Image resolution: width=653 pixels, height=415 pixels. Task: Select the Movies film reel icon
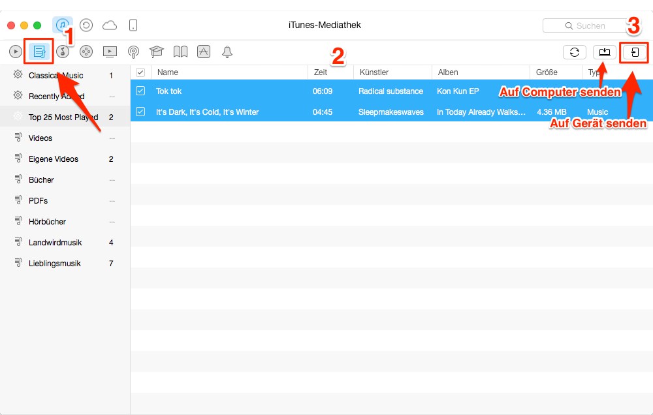click(86, 52)
